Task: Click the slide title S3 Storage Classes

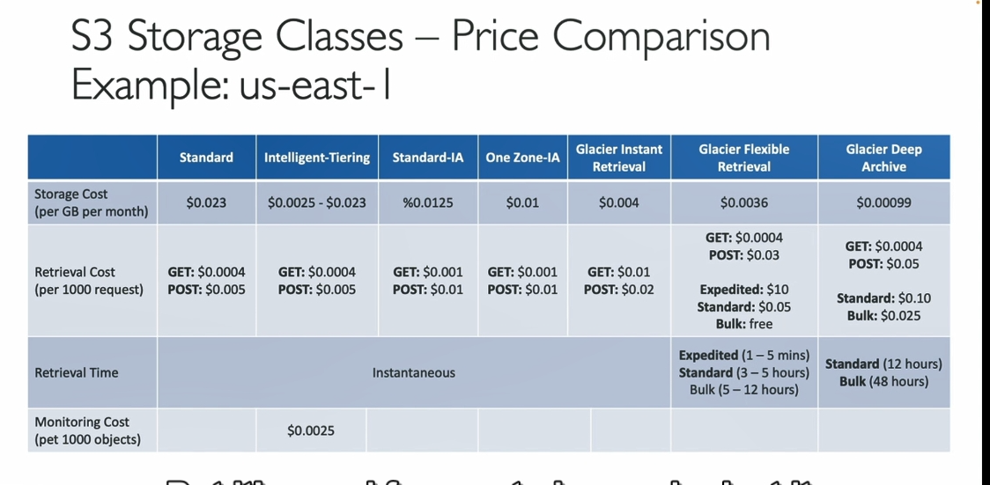Action: pyautogui.click(x=238, y=37)
